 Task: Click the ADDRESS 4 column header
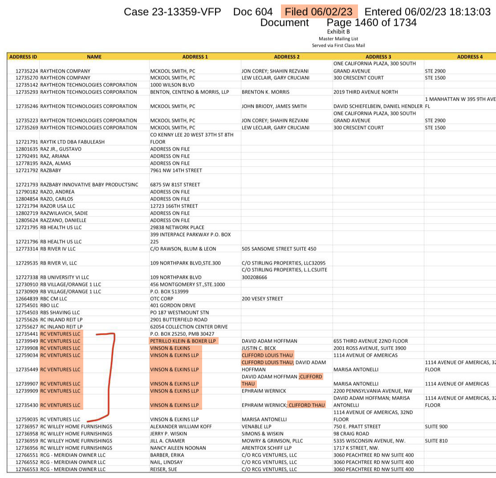(470, 57)
